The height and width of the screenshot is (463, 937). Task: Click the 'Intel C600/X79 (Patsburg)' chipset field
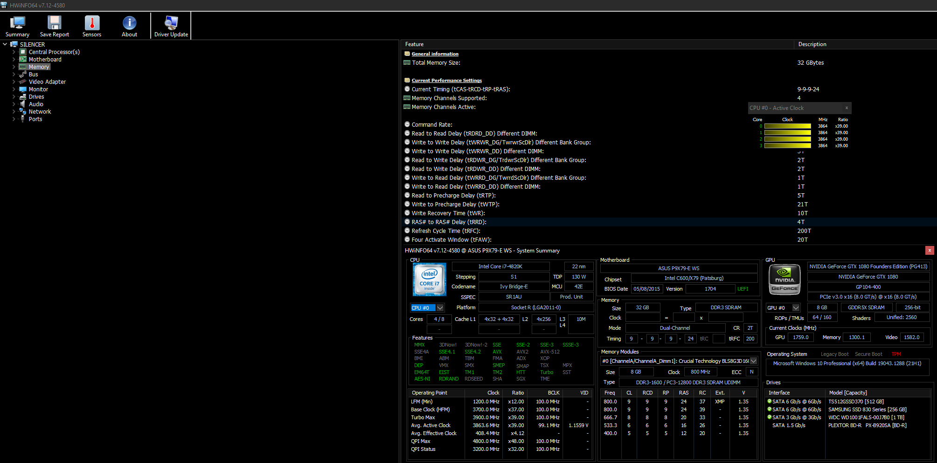[694, 278]
